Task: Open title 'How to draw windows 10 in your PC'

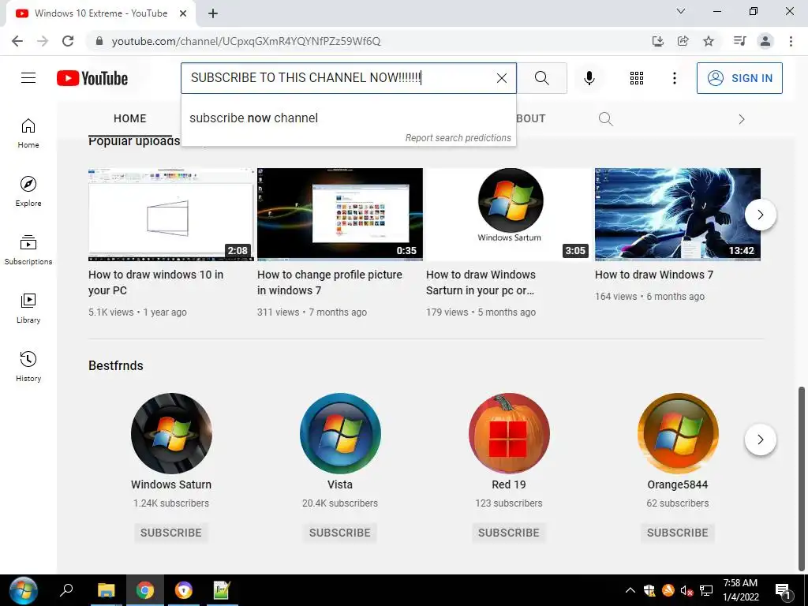Action: [155, 282]
